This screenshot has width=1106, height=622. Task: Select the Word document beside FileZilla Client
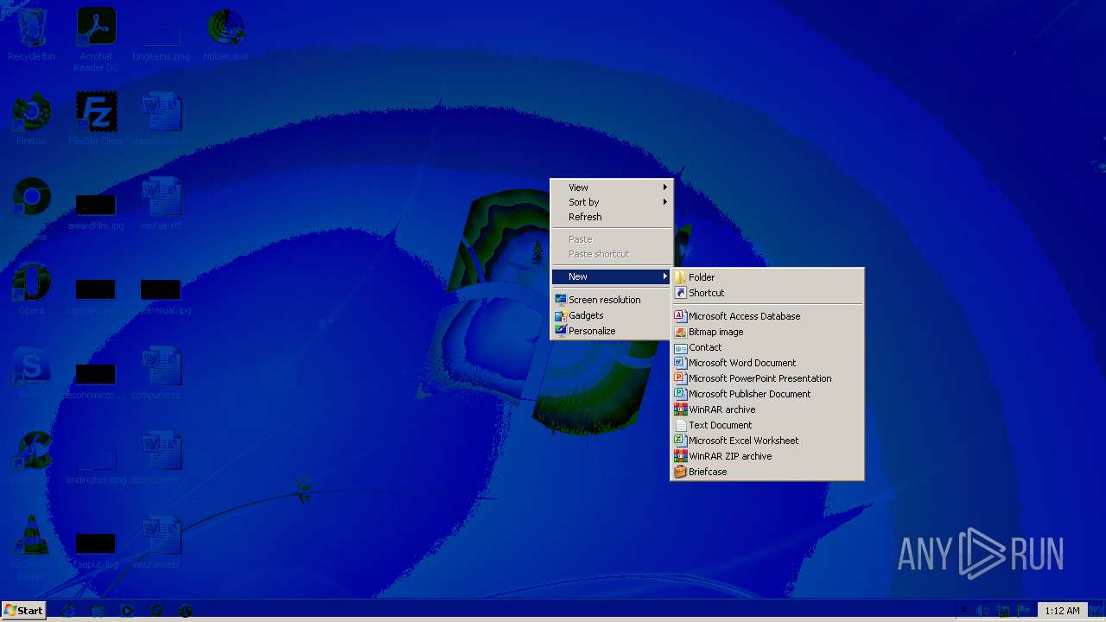(x=161, y=119)
